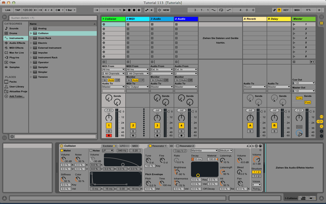This screenshot has width=326, height=204.
Task: Click the Mallet Stiffness knob
Action: pos(63,179)
